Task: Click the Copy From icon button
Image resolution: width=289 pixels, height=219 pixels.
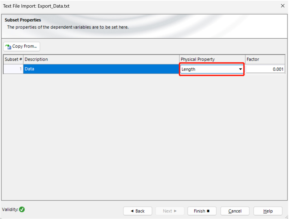Action: [22, 46]
